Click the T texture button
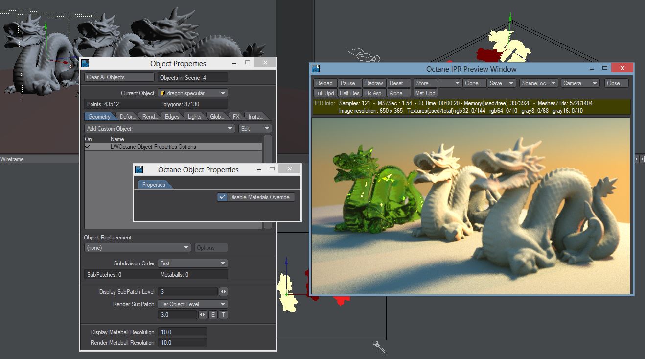The width and height of the screenshot is (645, 359). click(223, 315)
